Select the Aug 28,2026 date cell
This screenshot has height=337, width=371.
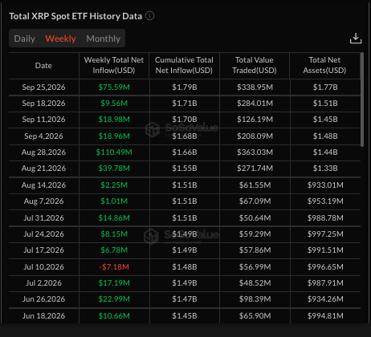(x=43, y=152)
